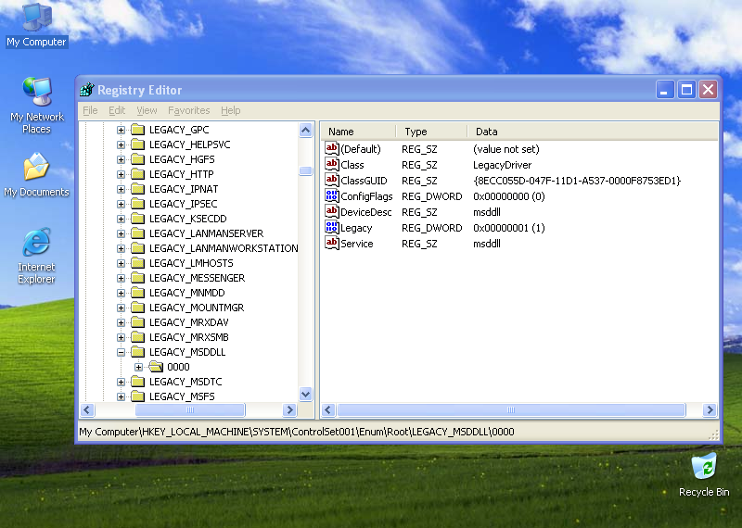This screenshot has height=528, width=742.
Task: Expand the 0000 subkey
Action: coord(138,367)
